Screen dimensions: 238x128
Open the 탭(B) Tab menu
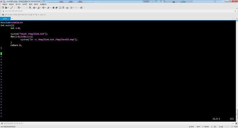[31, 4]
